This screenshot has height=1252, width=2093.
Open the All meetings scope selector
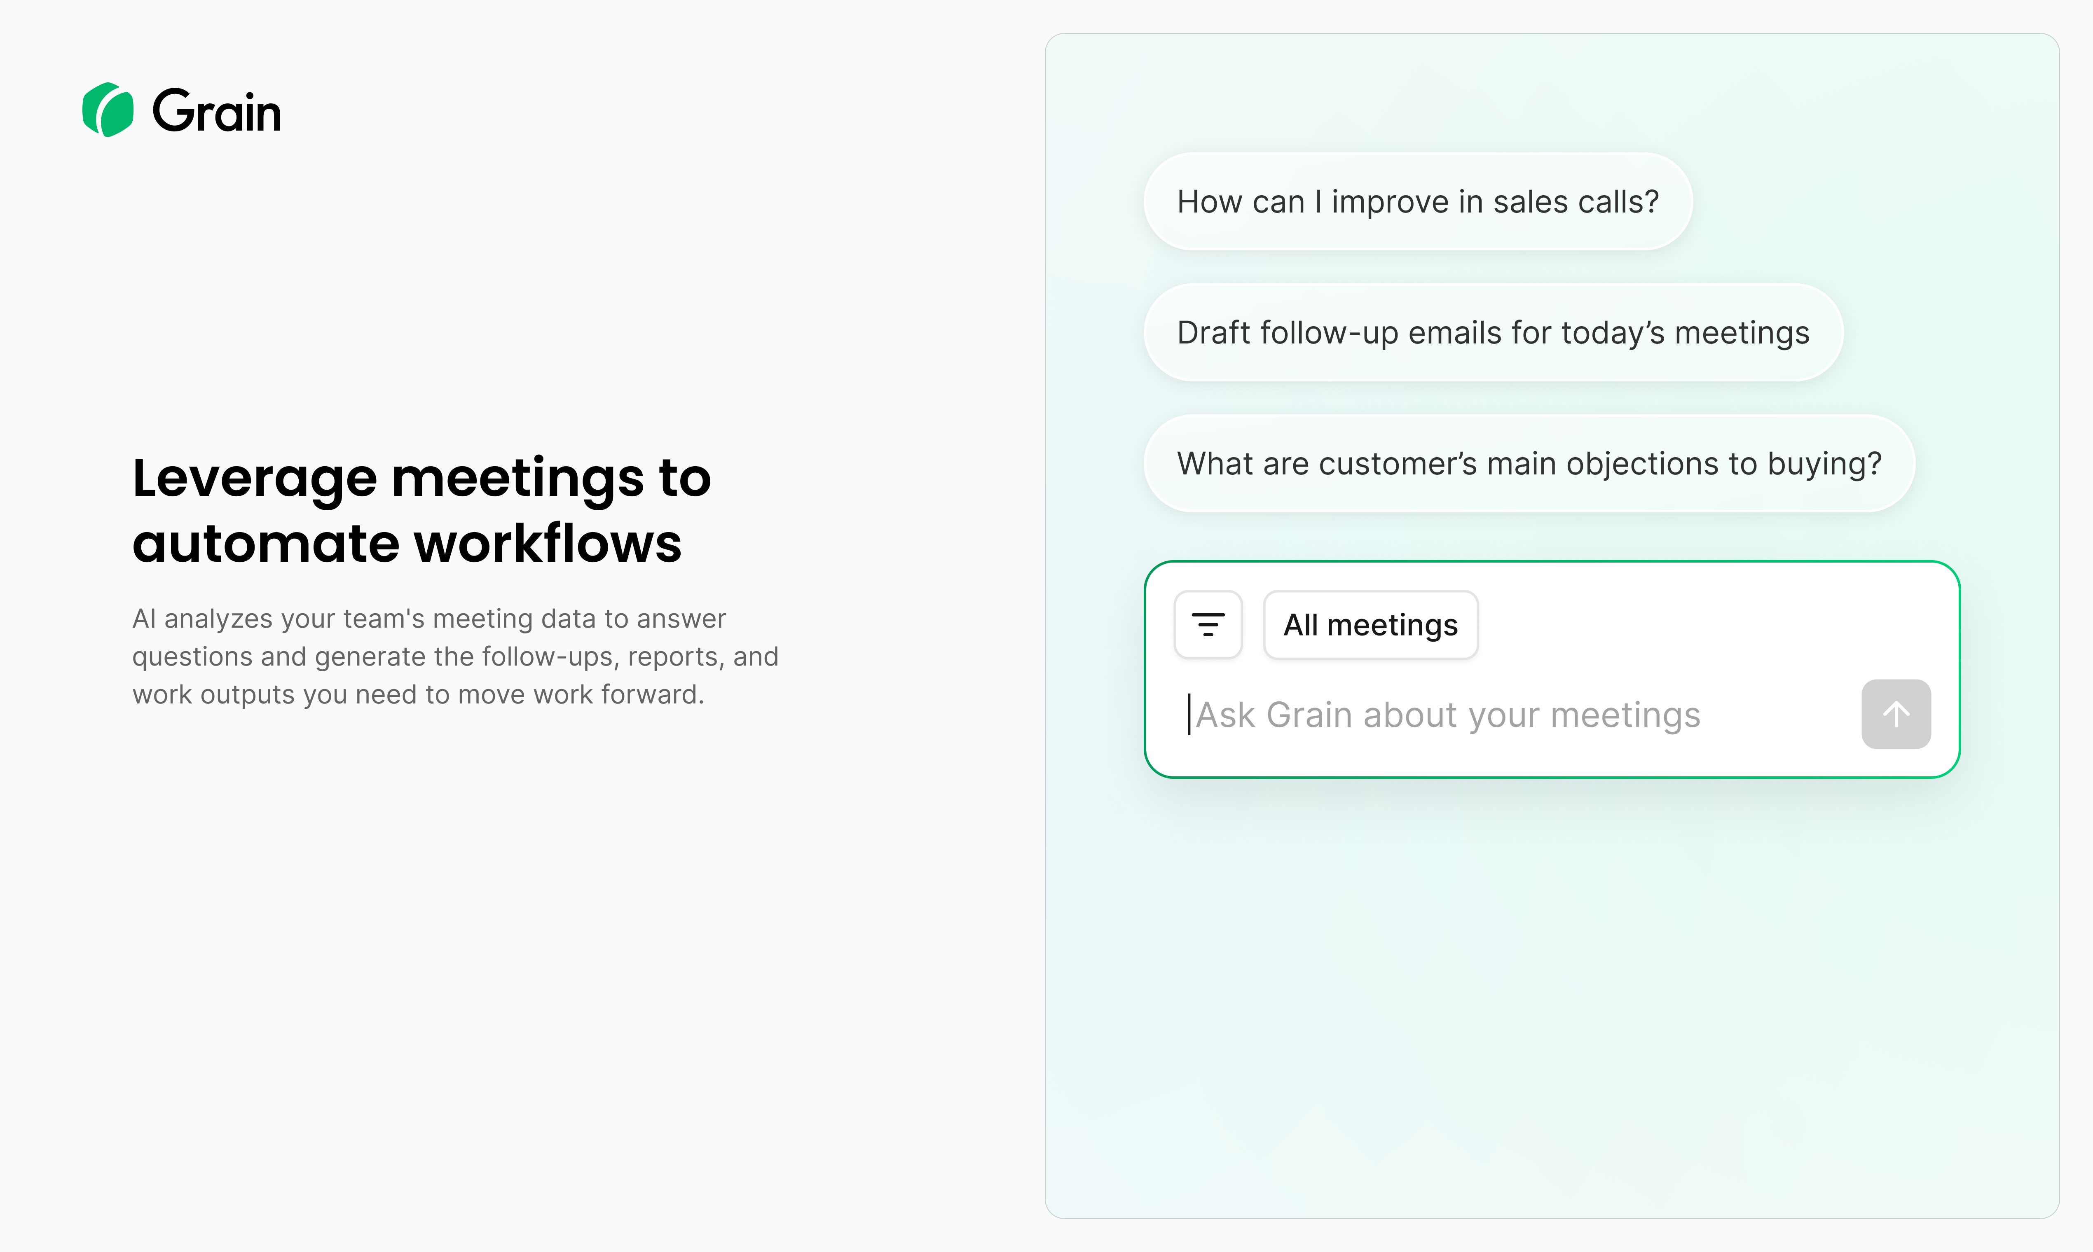[x=1370, y=625]
